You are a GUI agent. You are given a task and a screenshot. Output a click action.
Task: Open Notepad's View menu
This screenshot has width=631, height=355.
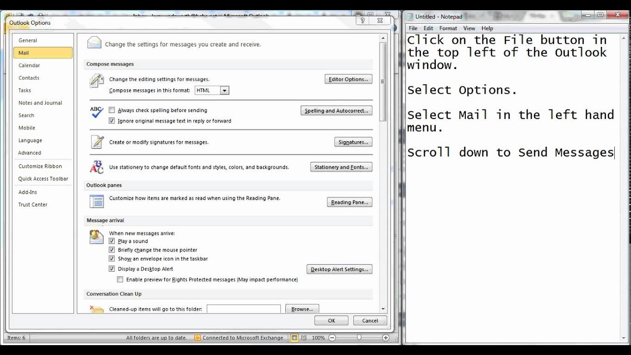tap(469, 29)
